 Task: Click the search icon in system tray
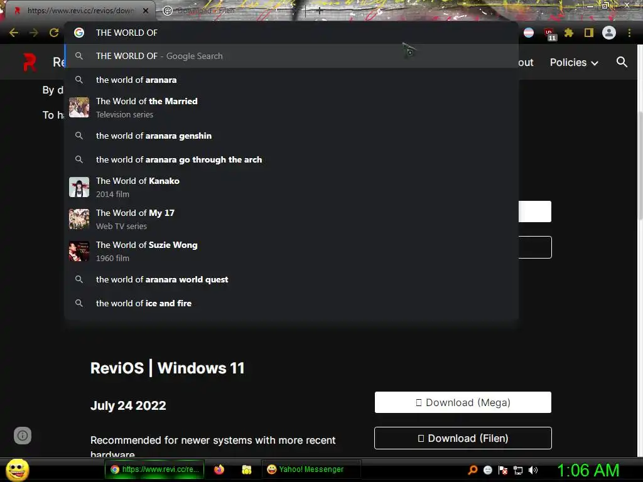(x=473, y=470)
